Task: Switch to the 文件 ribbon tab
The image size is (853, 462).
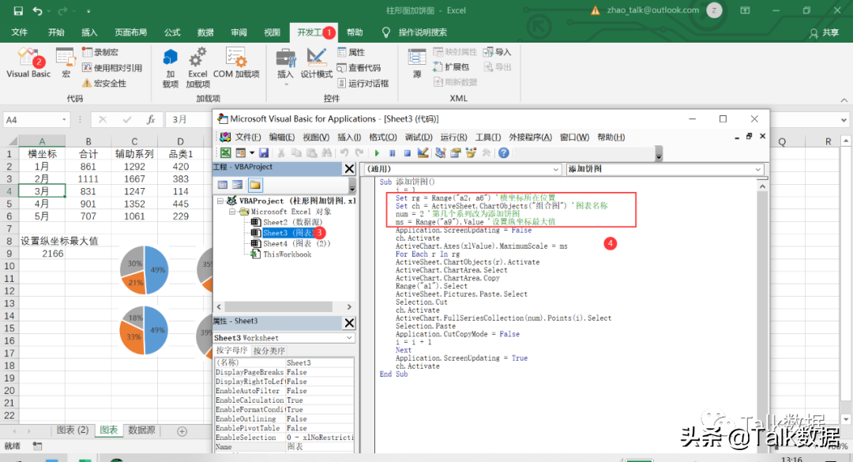Action: point(20,32)
